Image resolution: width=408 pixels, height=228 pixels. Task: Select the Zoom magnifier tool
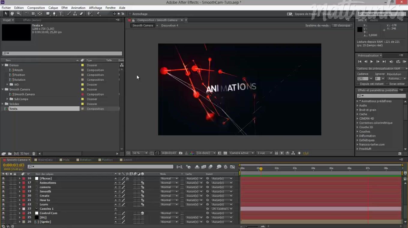19,14
